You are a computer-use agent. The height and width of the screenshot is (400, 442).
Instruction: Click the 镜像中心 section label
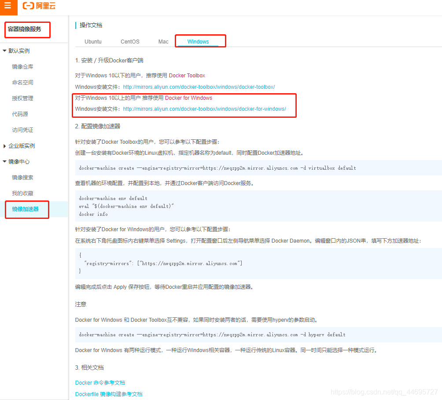[x=19, y=162]
